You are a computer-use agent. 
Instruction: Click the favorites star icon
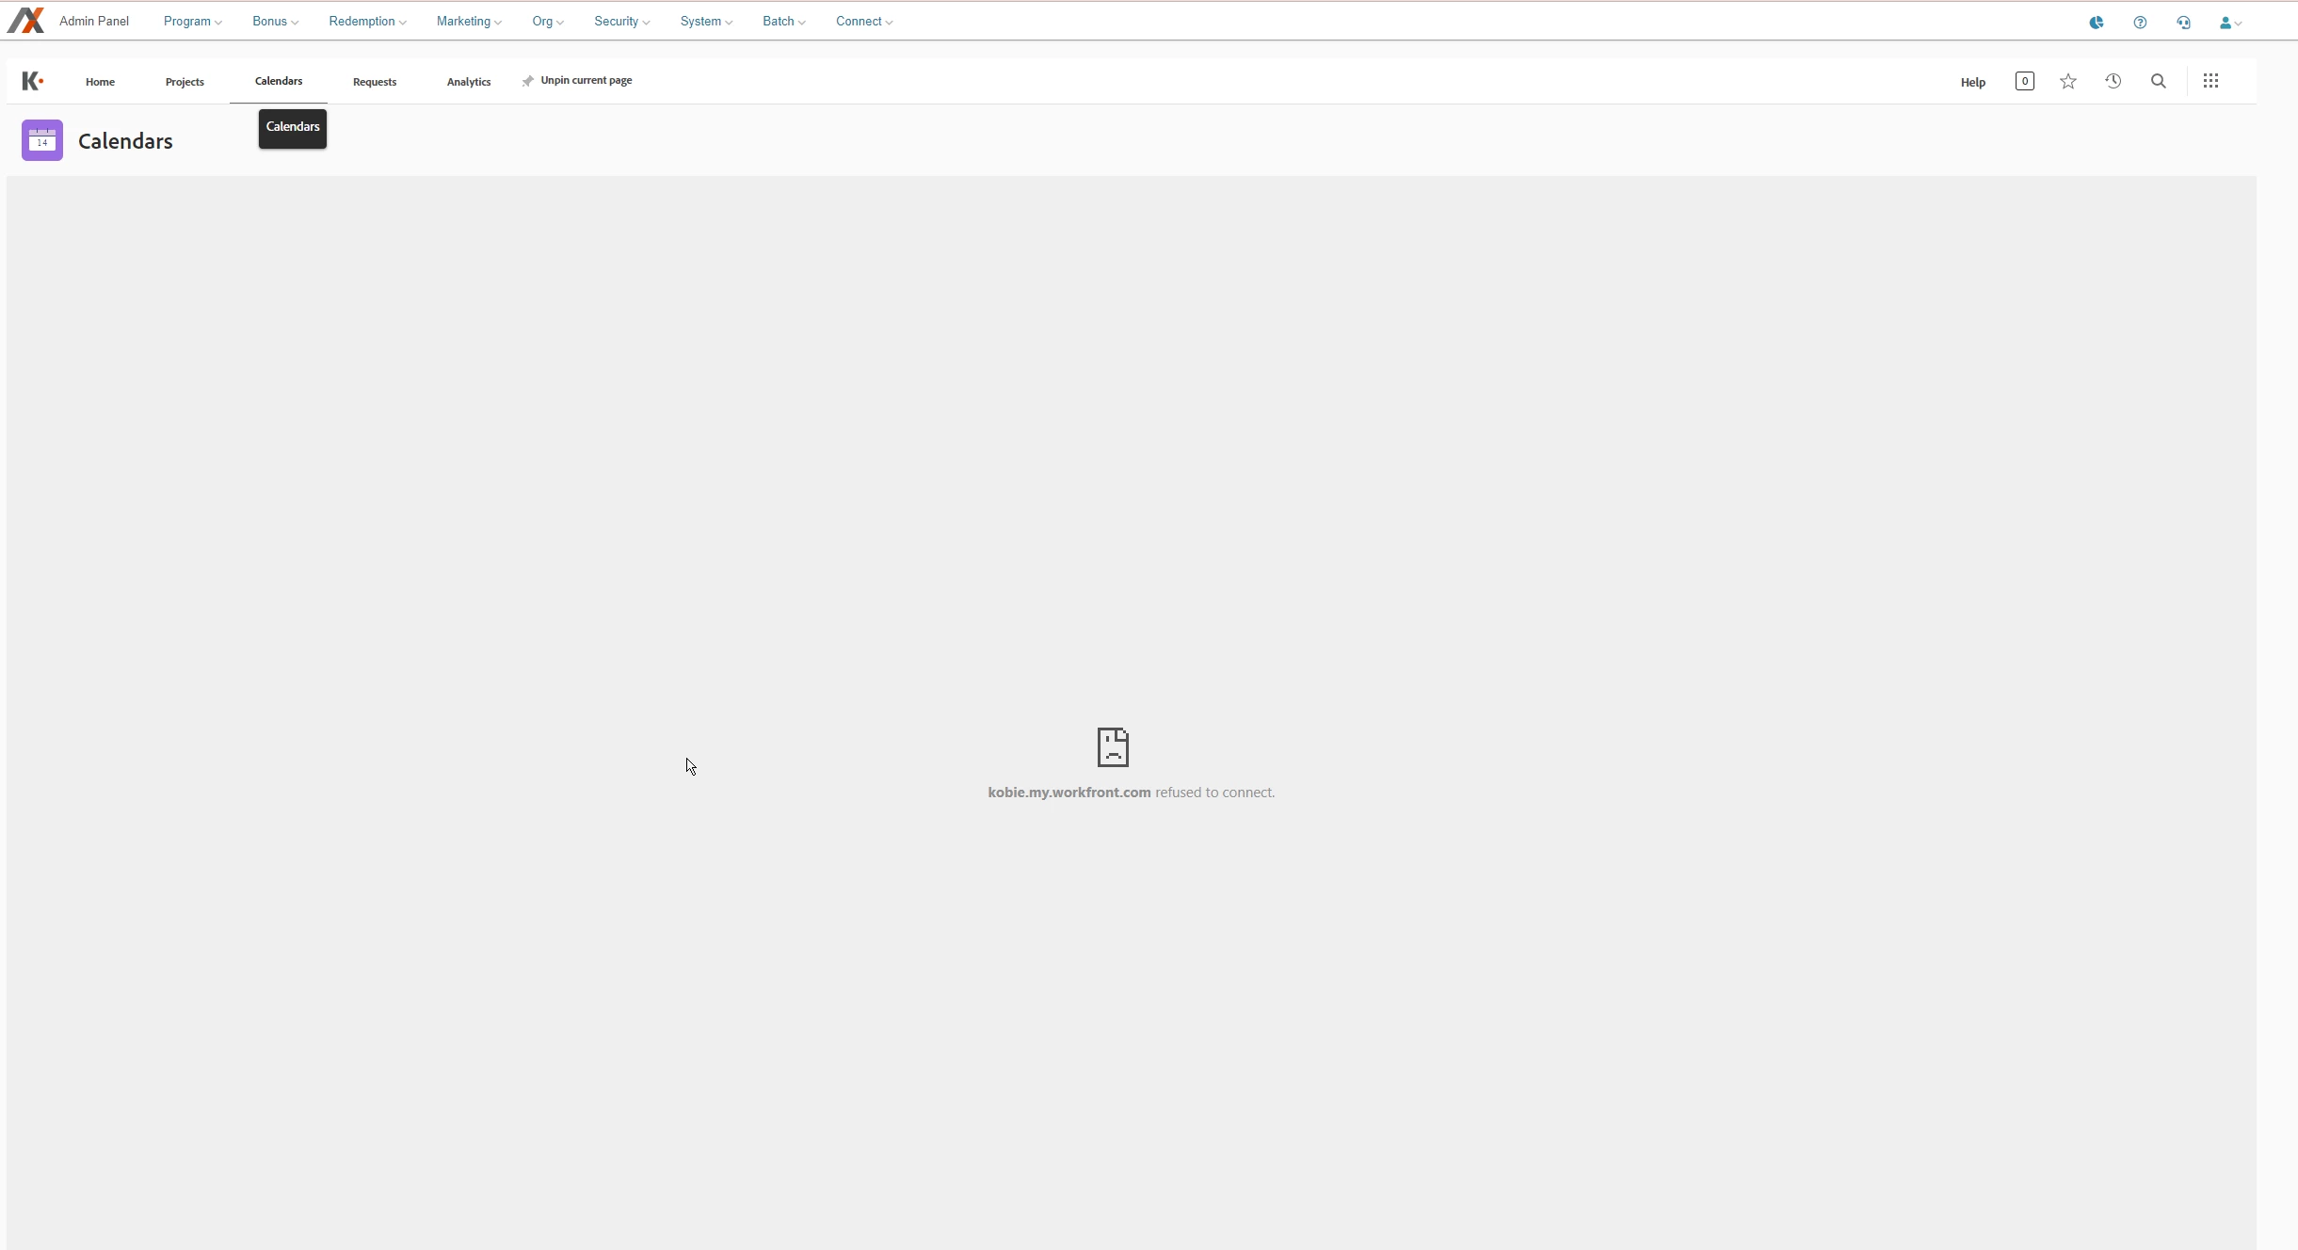click(2067, 81)
